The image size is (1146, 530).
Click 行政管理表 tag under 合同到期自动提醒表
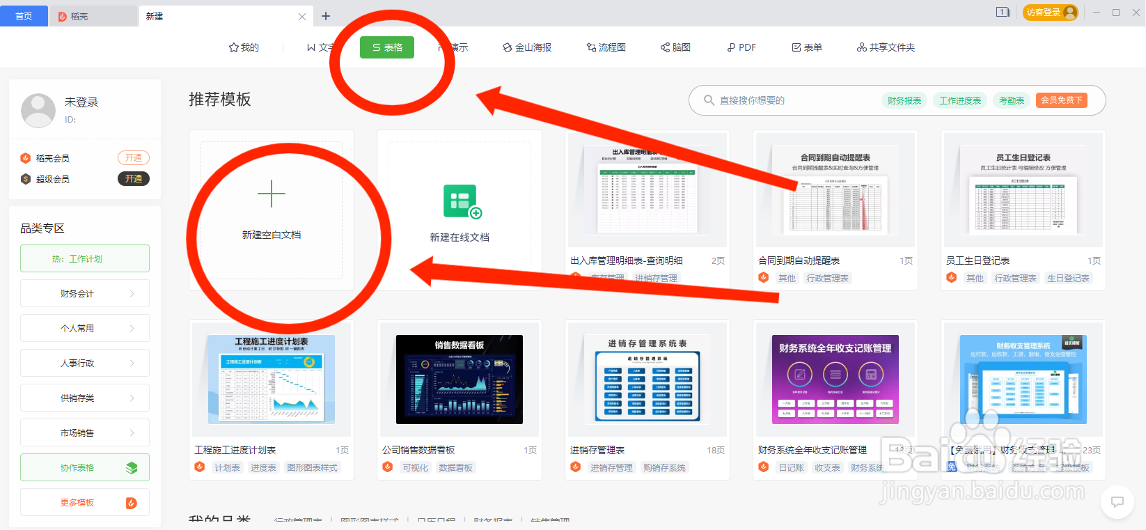click(x=828, y=278)
